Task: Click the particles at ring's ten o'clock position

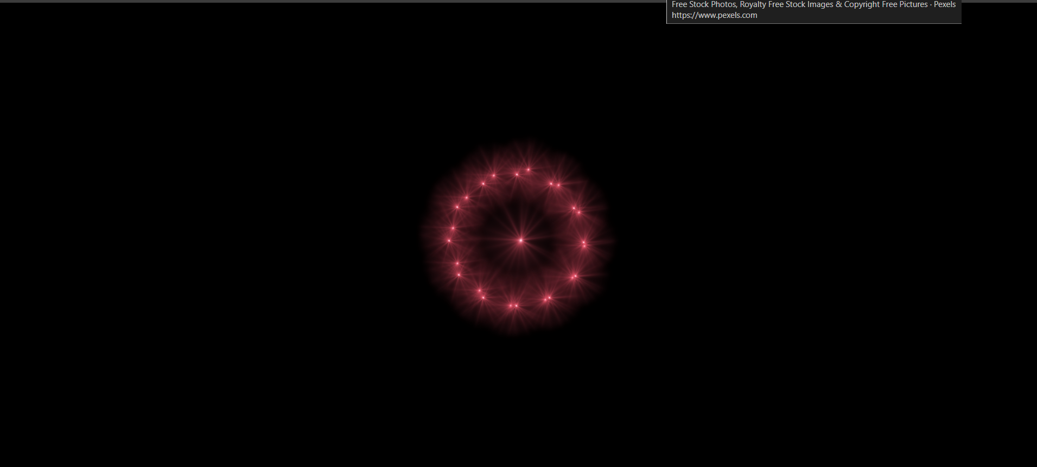Action: point(461,202)
